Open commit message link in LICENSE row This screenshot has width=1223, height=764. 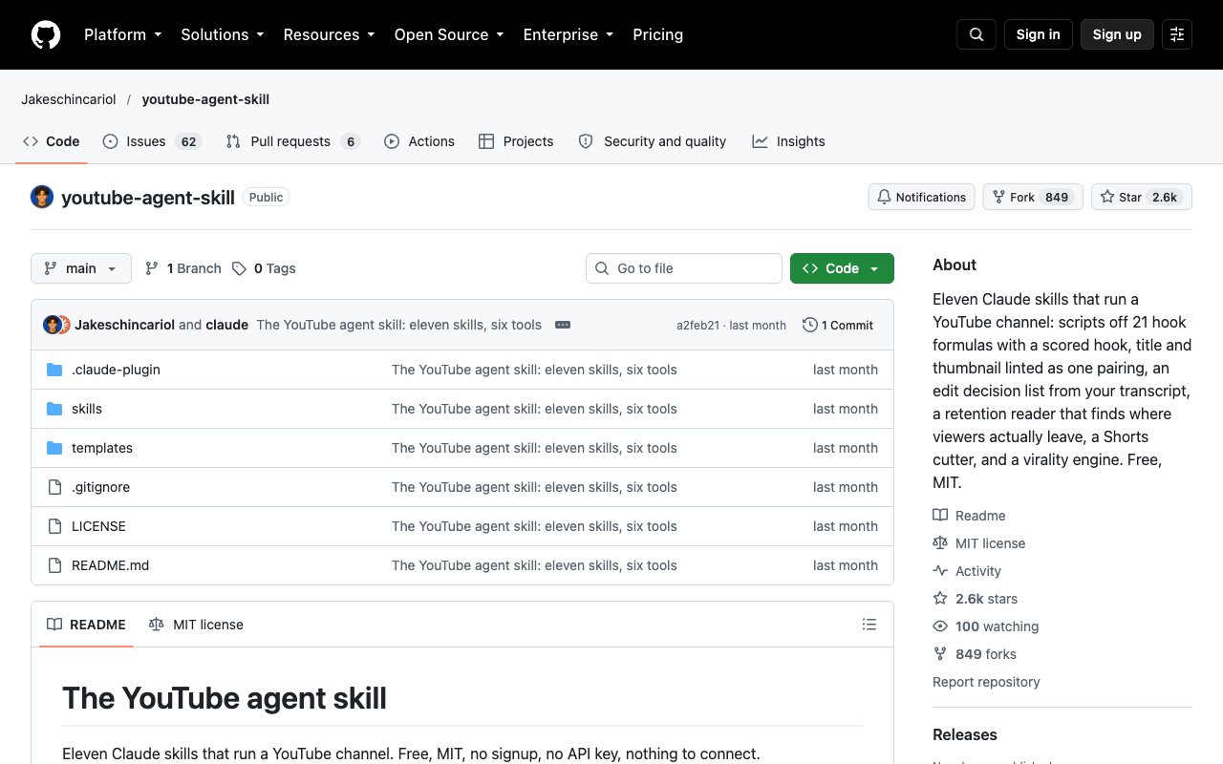(x=534, y=526)
